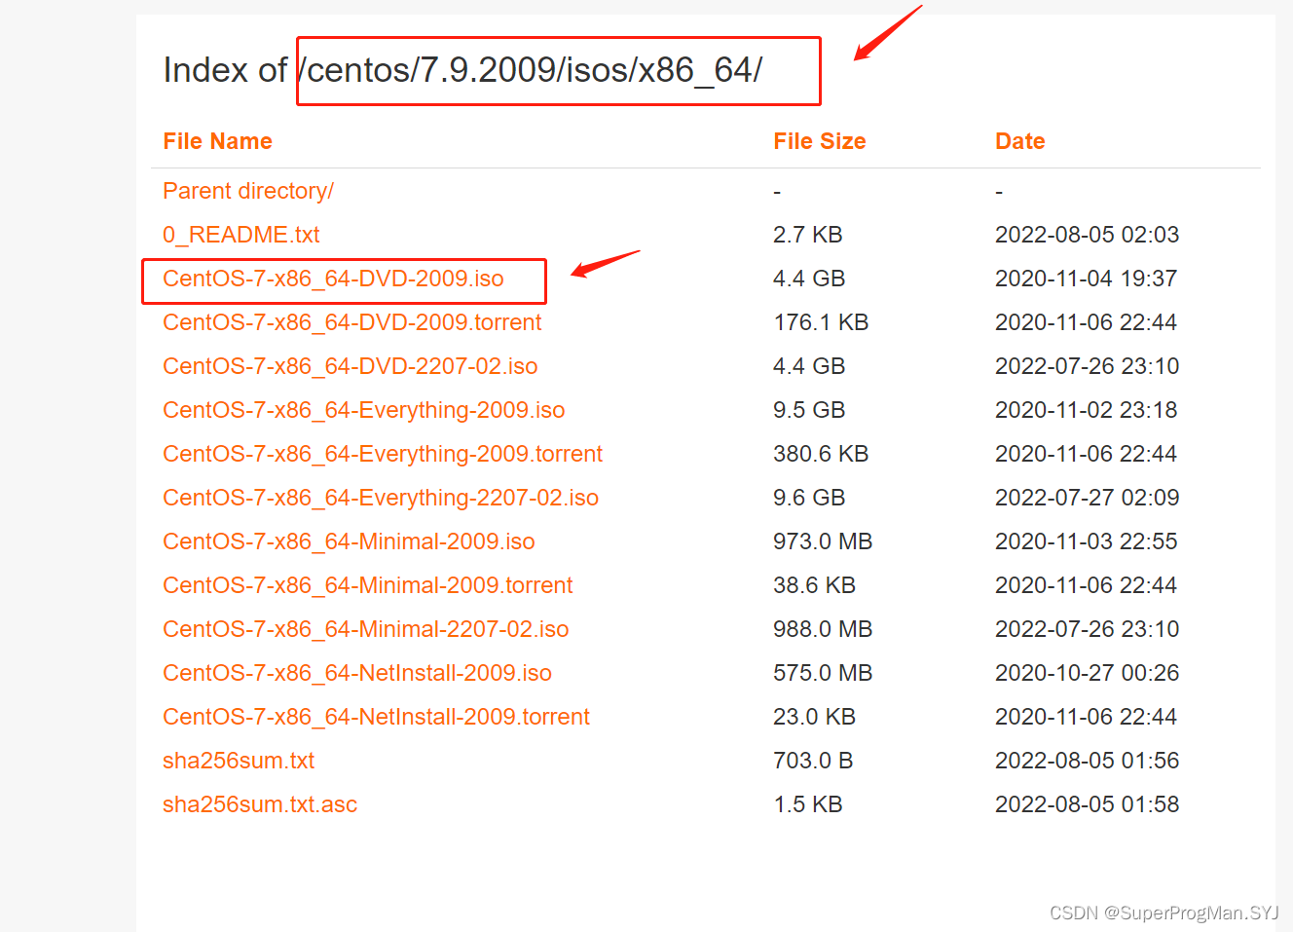Click CentOS-7-x86_64-NetInstall-2009.iso link
Viewport: 1293px width, 932px height.
(357, 673)
